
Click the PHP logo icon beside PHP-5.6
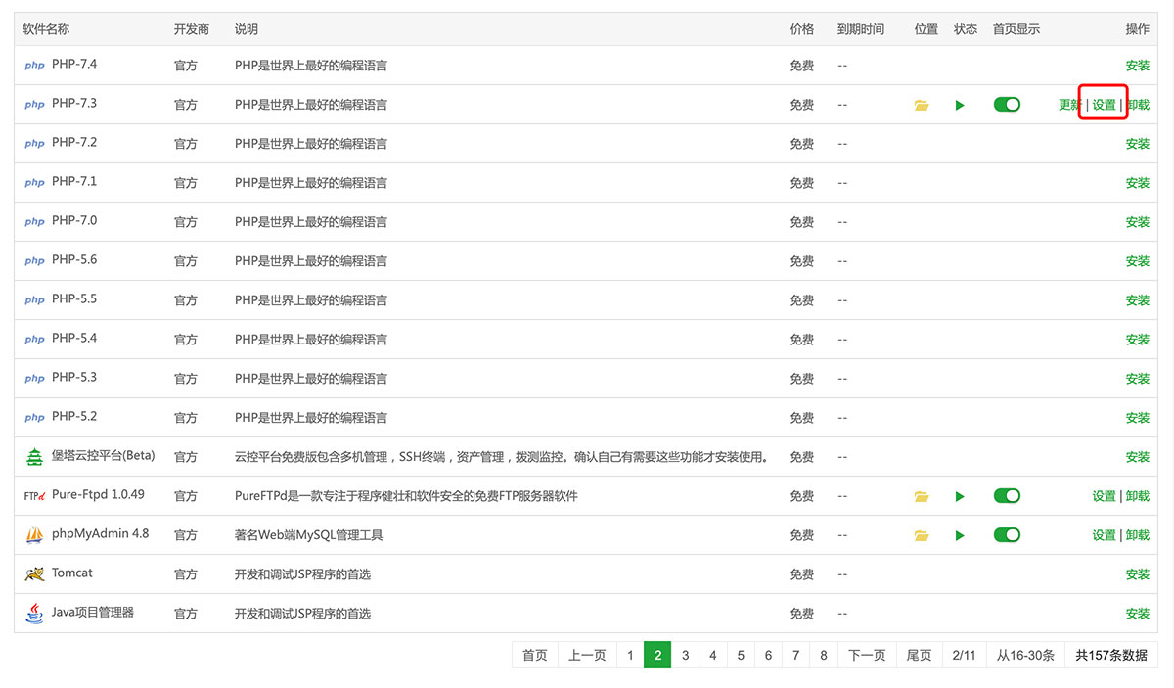34,261
